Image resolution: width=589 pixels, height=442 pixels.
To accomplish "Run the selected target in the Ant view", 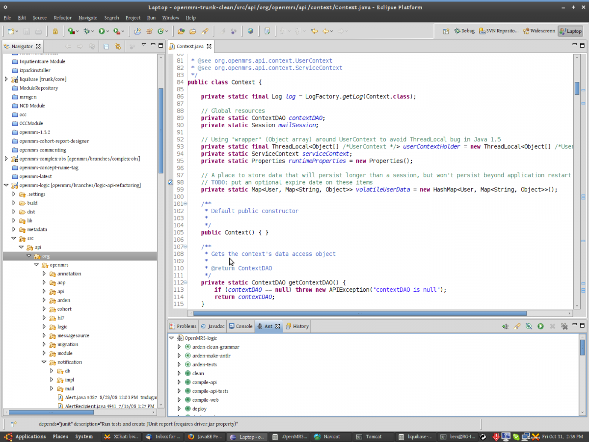I will click(x=540, y=326).
